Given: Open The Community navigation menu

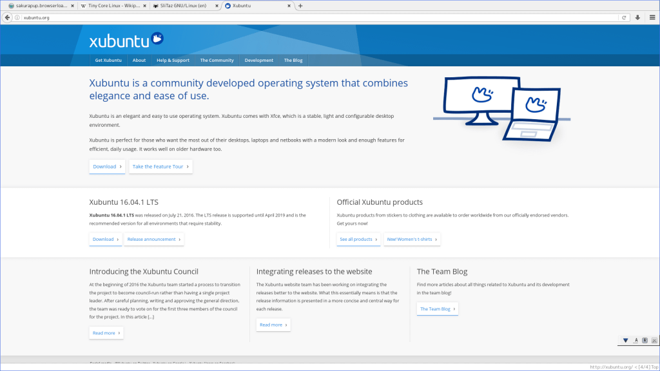Looking at the screenshot, I should pos(217,60).
